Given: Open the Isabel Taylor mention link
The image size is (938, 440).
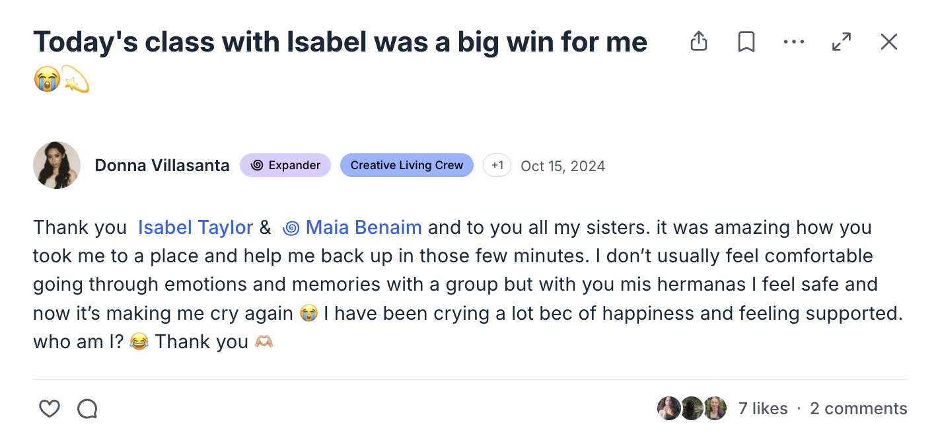Looking at the screenshot, I should 196,228.
